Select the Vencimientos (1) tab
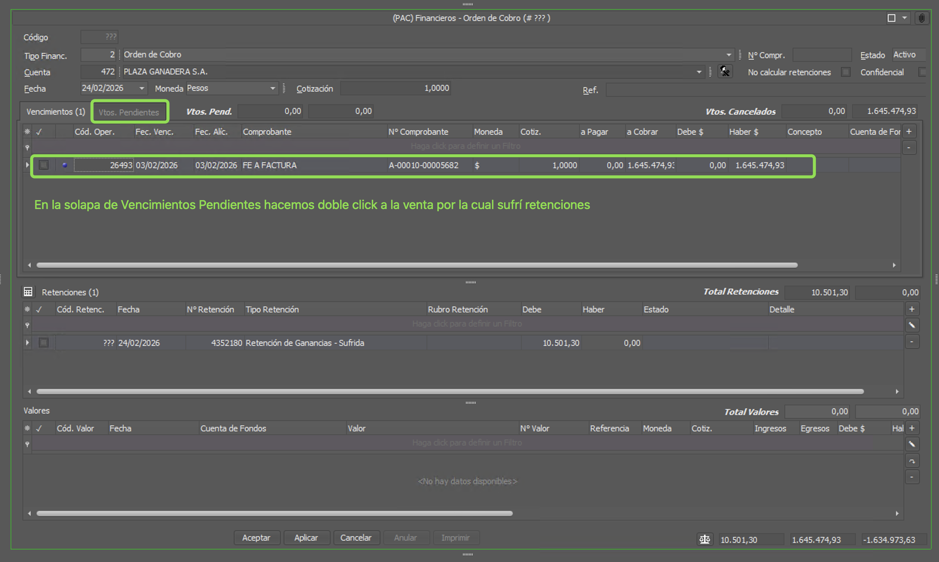Screen dimensions: 939x562 (56, 112)
